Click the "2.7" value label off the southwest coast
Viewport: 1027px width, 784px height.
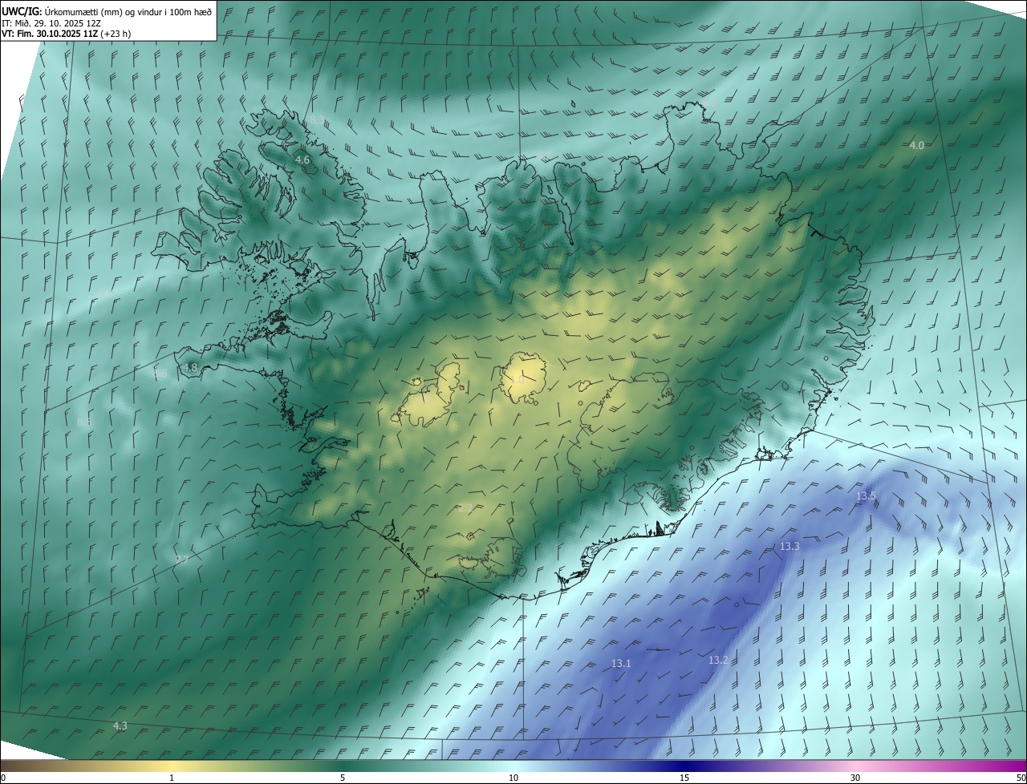coord(182,560)
